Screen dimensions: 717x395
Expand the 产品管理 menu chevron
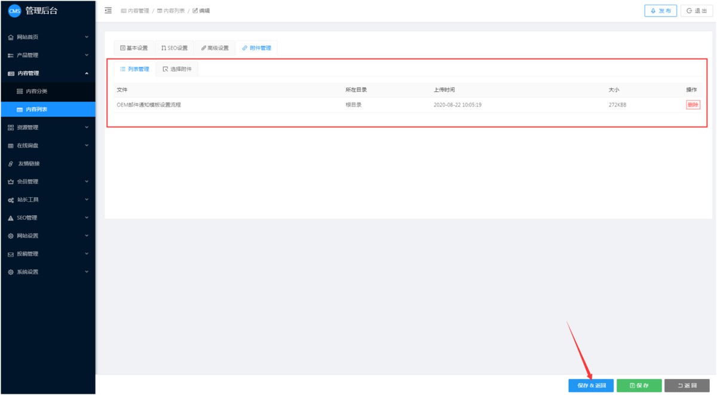pos(87,55)
